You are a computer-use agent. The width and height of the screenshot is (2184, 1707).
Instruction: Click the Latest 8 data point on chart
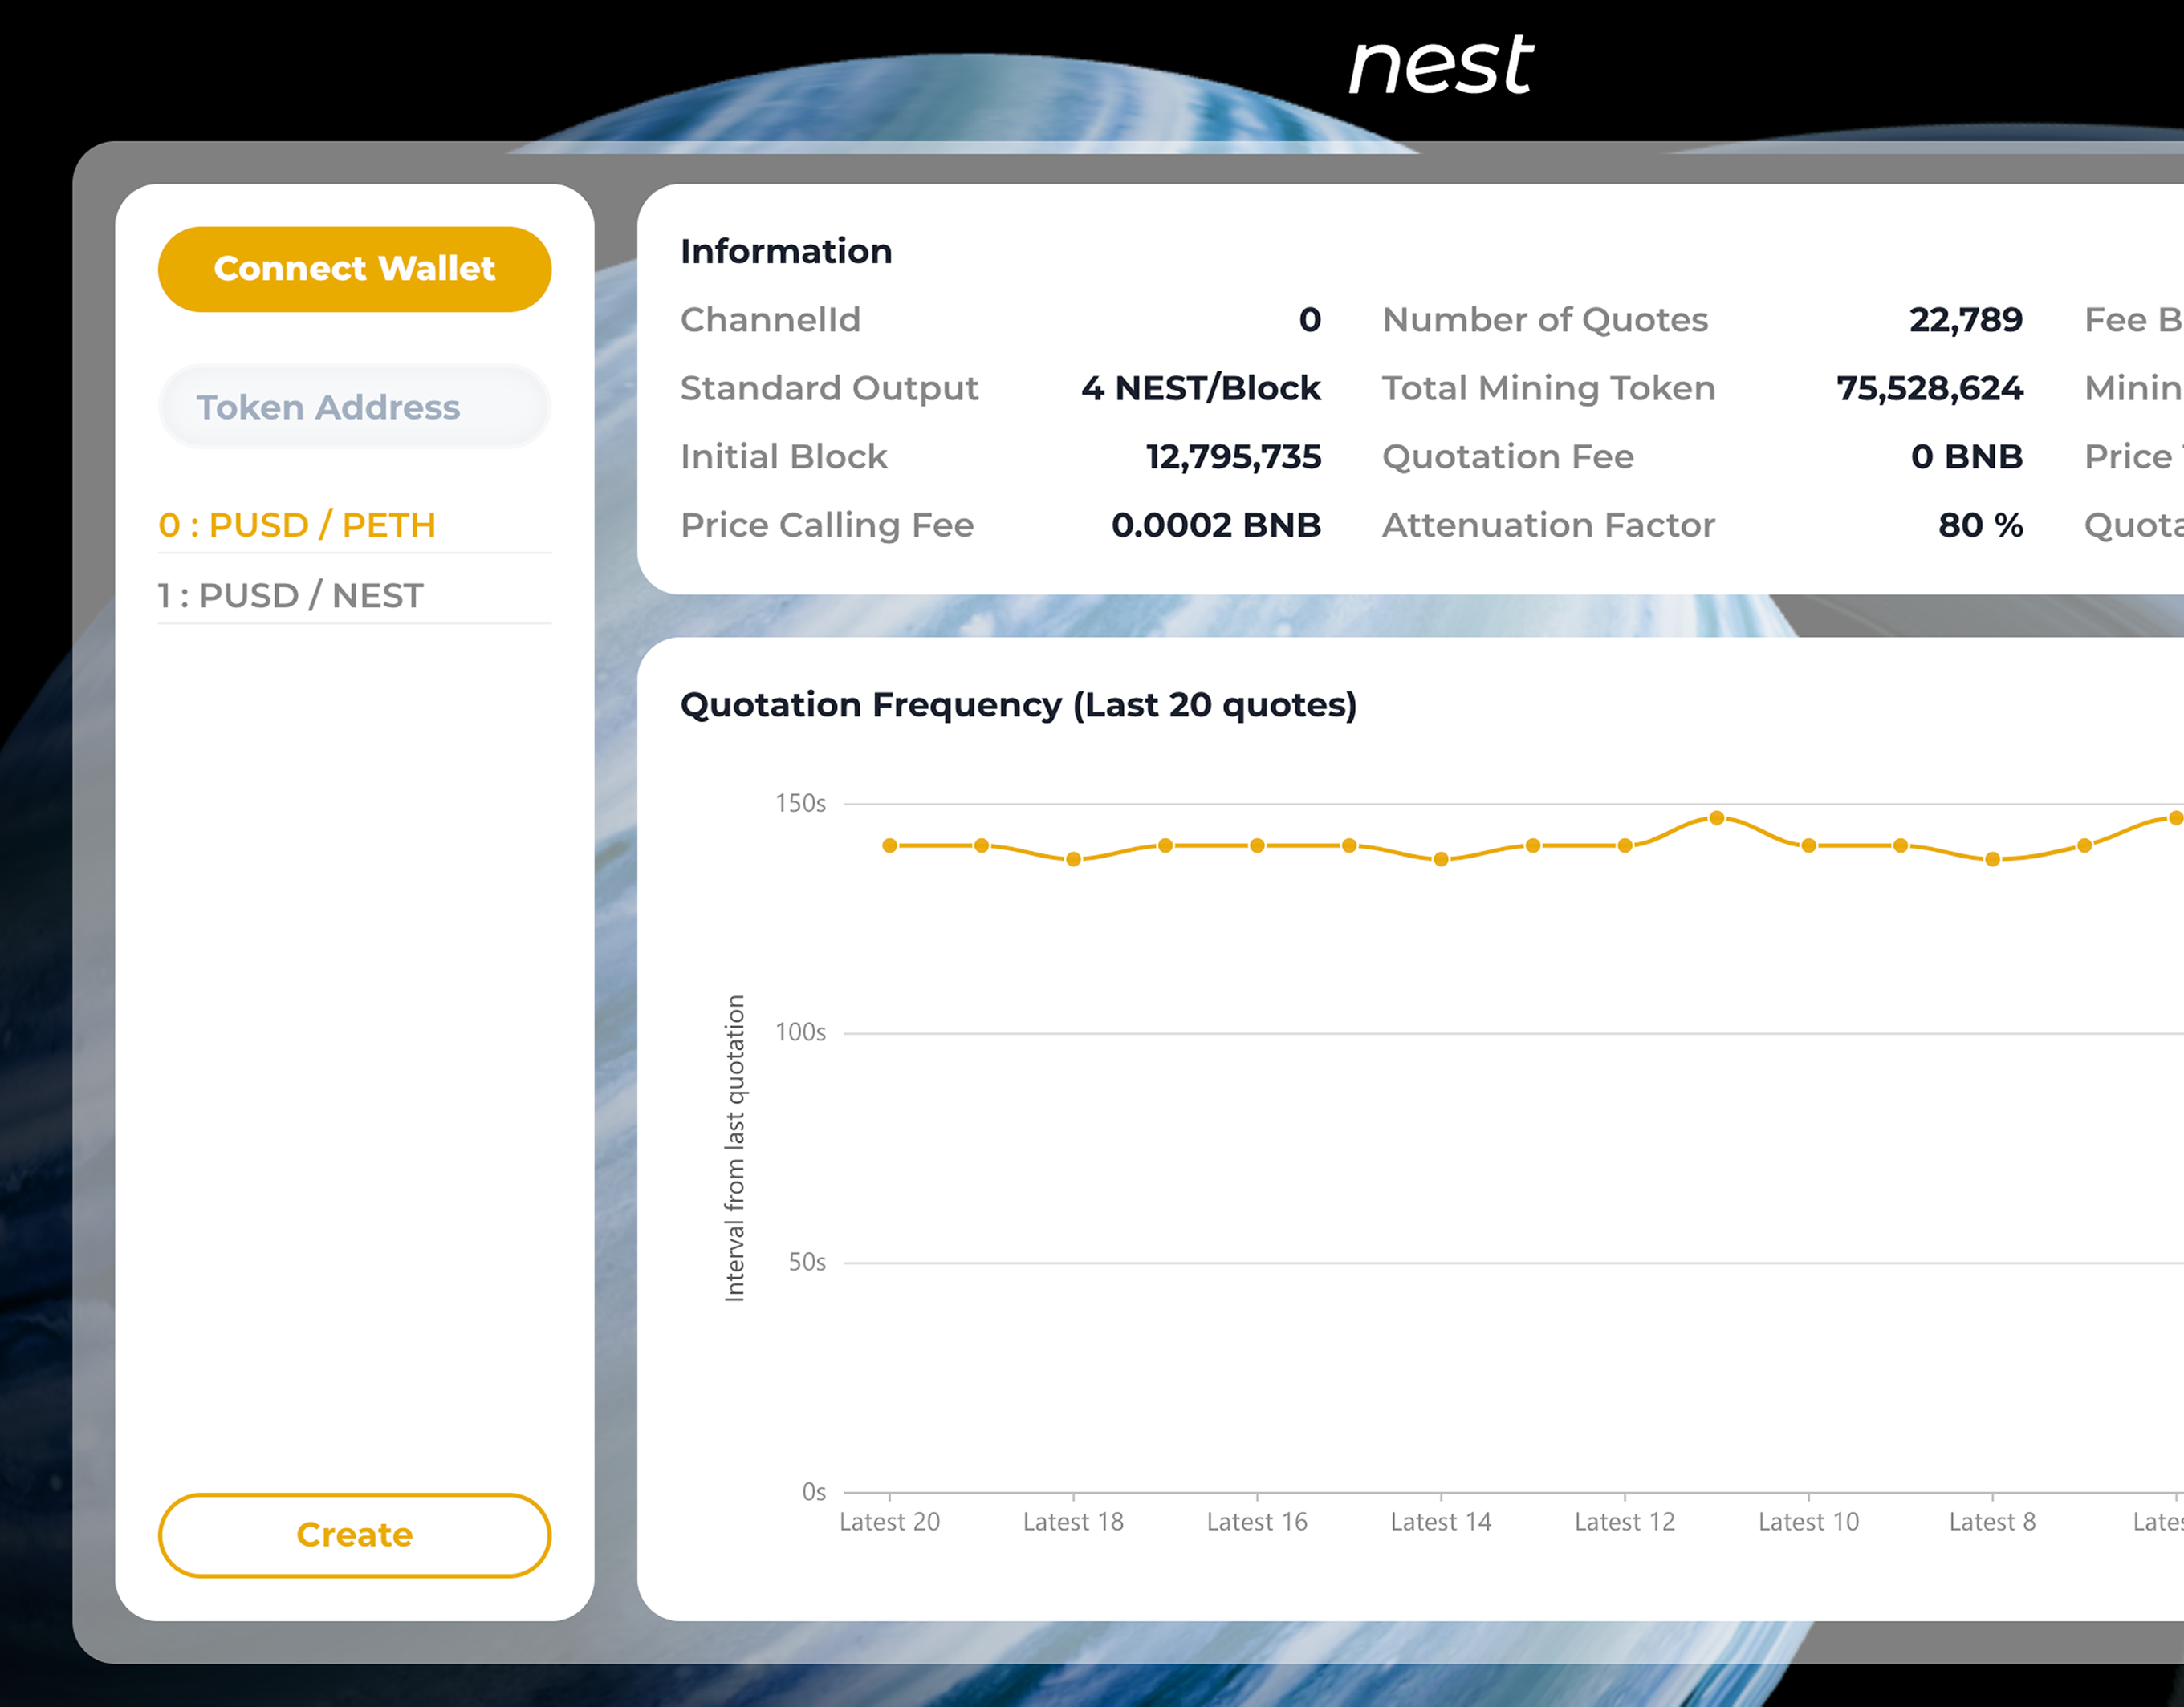(x=1992, y=859)
